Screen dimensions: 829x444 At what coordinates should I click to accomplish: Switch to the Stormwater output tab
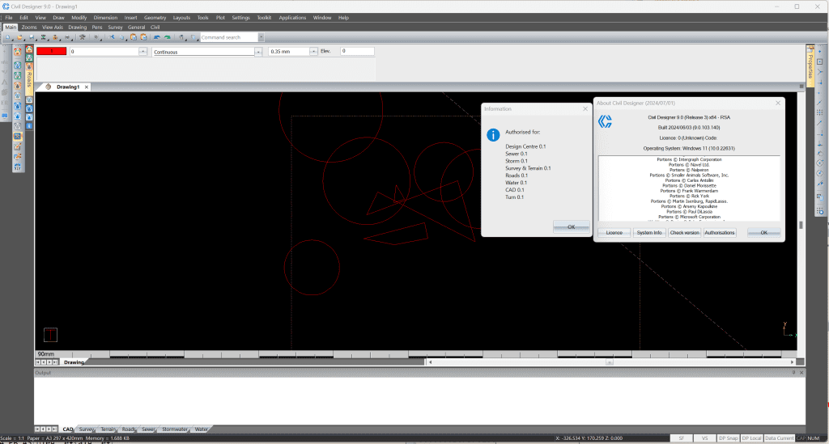(x=175, y=429)
